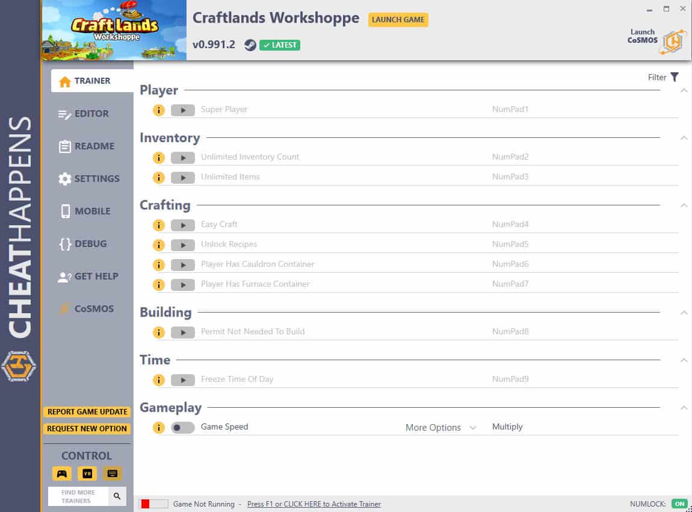Collapse the Gameplay section
The height and width of the screenshot is (512, 692).
click(684, 408)
